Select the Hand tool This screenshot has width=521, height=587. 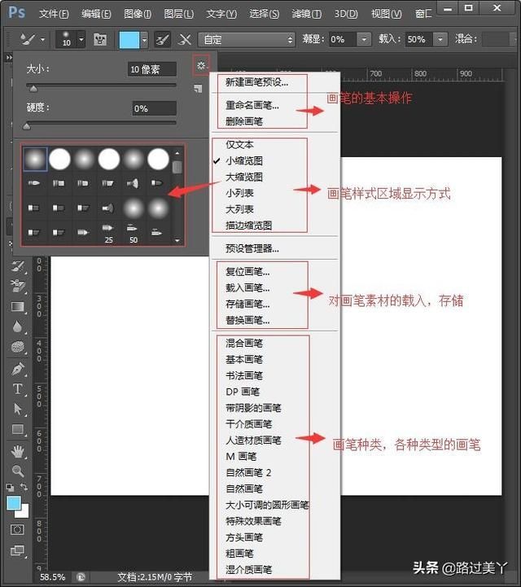18,452
